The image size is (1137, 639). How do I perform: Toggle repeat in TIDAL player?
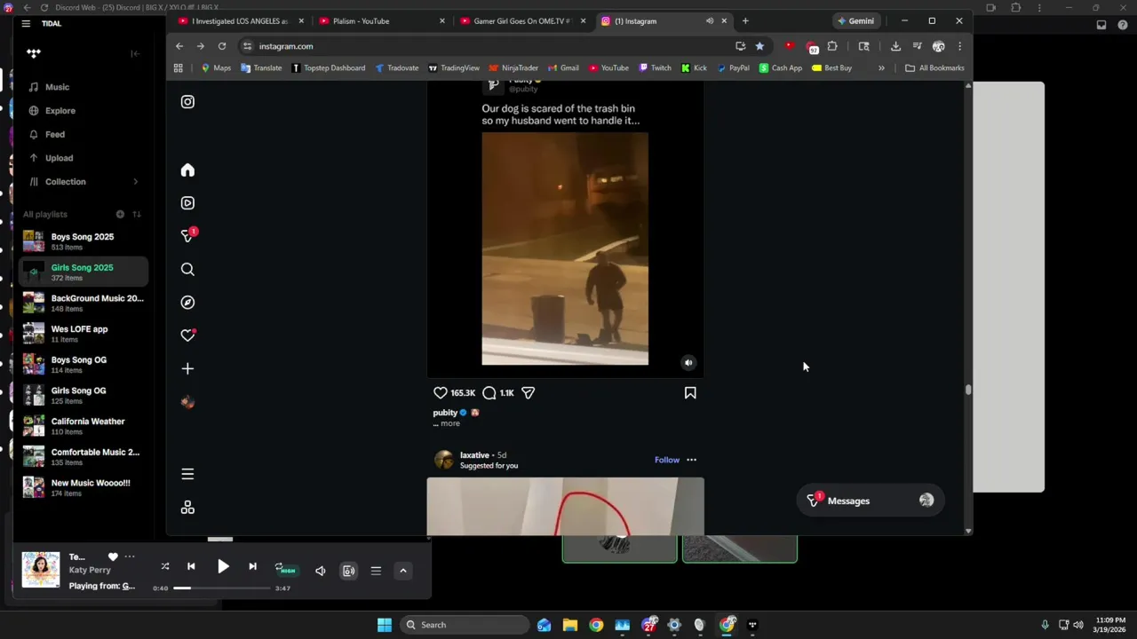pyautogui.click(x=280, y=567)
